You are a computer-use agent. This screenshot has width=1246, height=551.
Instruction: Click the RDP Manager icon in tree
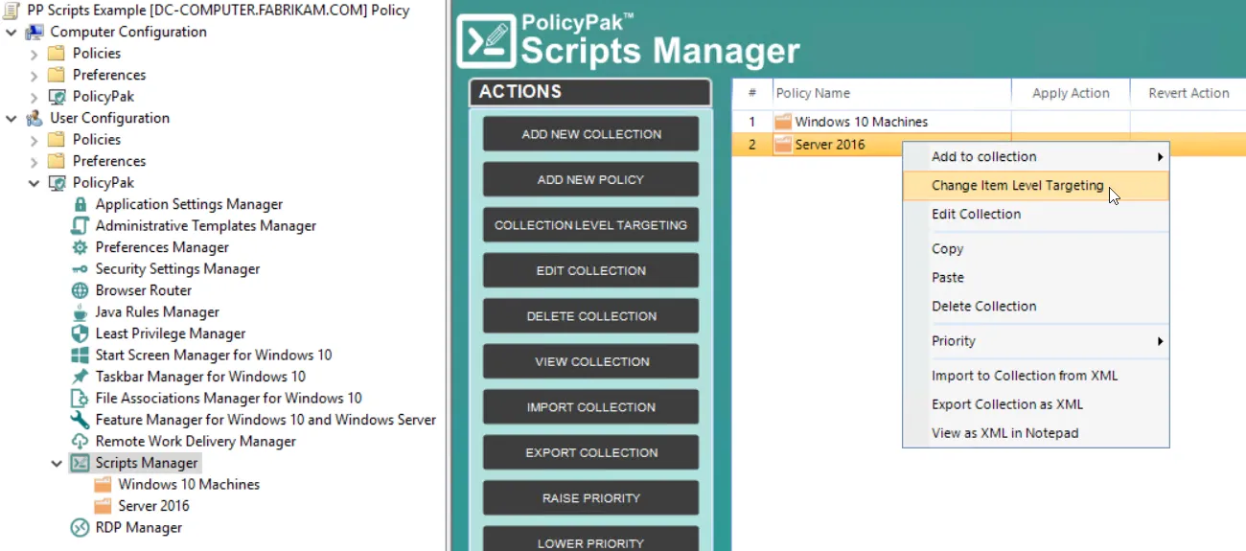pyautogui.click(x=81, y=528)
